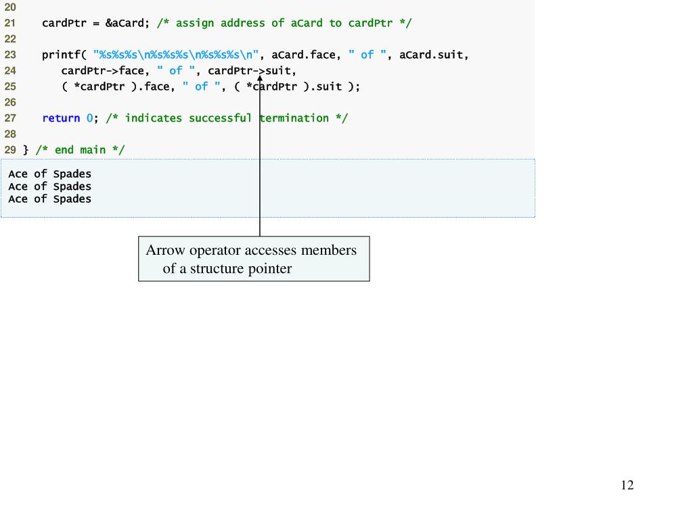
Task: Click the 'printf(' function name on line 23
Action: [x=64, y=55]
